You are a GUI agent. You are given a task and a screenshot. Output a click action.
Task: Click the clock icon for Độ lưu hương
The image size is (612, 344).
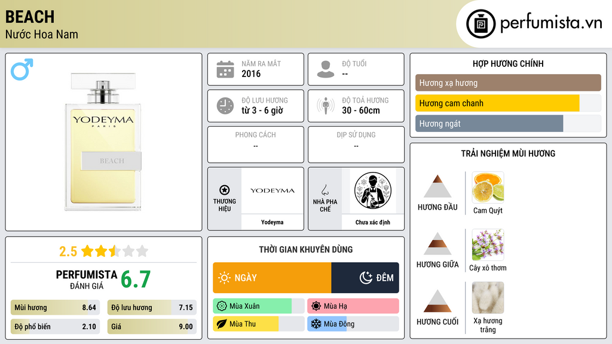[225, 106]
